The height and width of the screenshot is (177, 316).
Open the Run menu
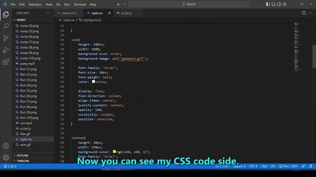pos(67,4)
